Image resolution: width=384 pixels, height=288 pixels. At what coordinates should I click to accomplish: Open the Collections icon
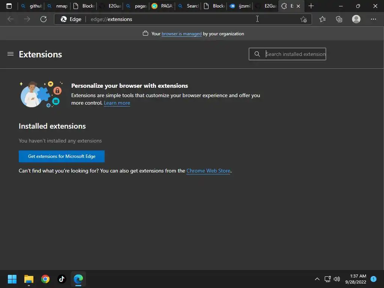point(339,19)
